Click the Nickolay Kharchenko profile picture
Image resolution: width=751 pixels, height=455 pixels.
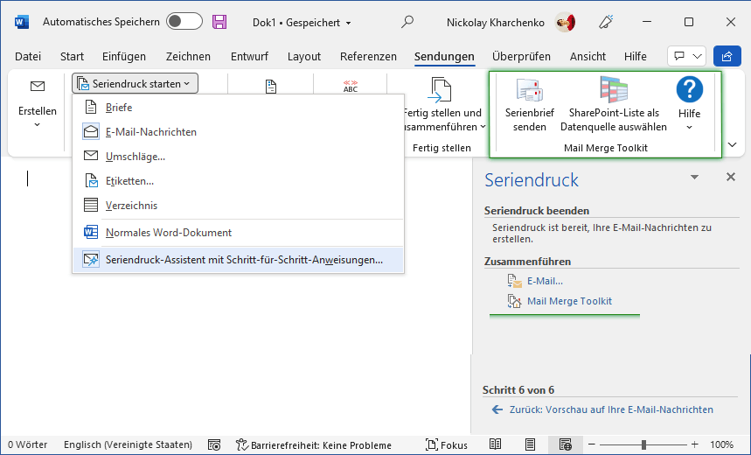tap(565, 22)
